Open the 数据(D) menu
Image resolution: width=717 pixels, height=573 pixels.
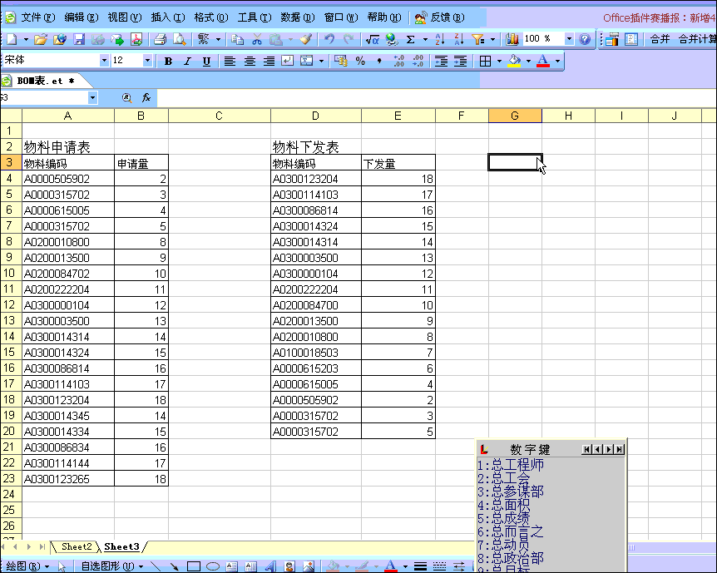[298, 17]
